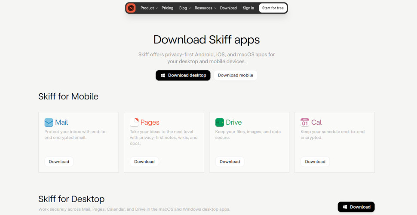The image size is (417, 215).
Task: Click the Drive card title
Action: point(234,123)
